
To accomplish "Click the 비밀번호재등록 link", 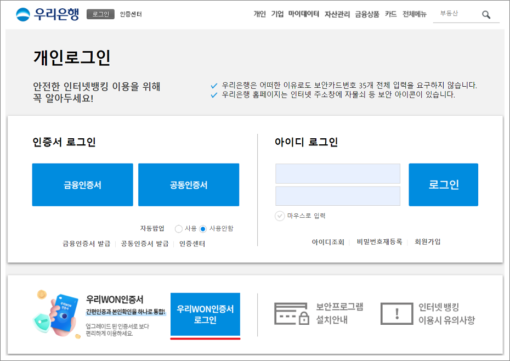I will click(x=379, y=242).
